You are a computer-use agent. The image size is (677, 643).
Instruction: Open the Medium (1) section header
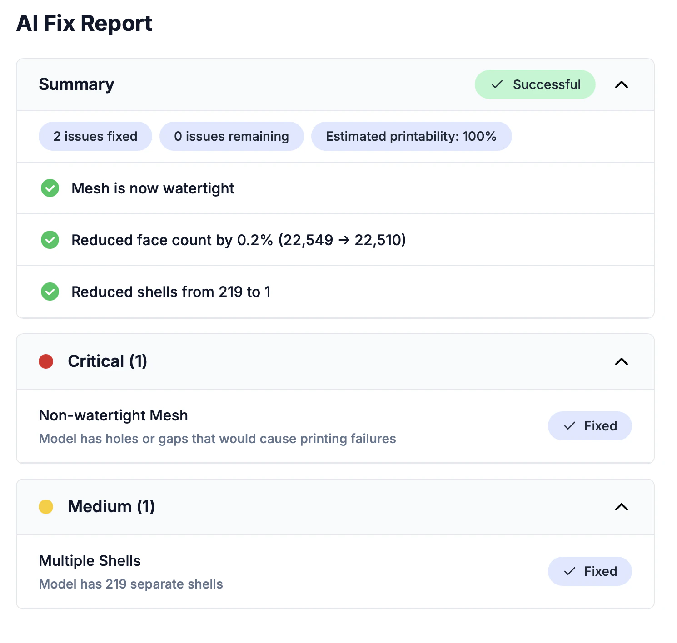tap(111, 506)
